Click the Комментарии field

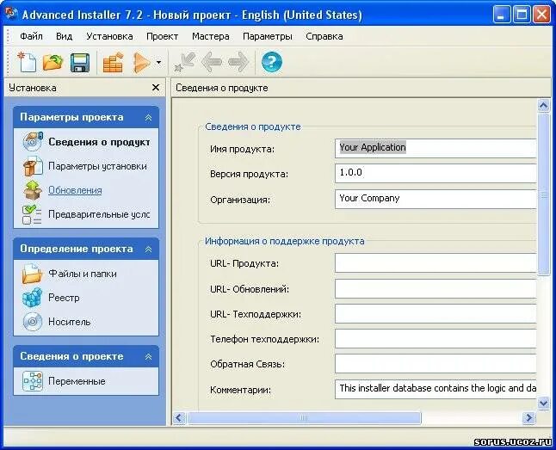click(x=436, y=389)
